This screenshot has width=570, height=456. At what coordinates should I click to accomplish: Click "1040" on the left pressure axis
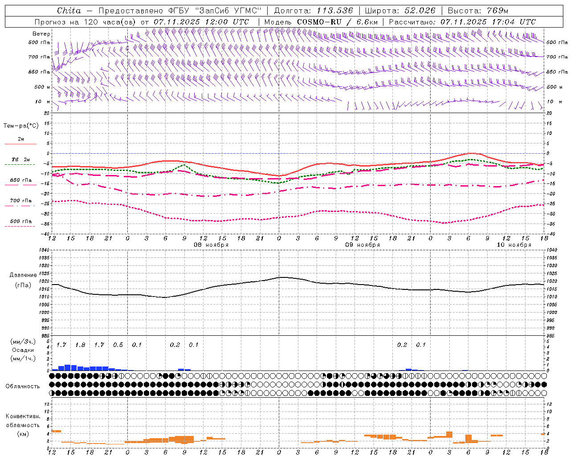click(x=44, y=250)
